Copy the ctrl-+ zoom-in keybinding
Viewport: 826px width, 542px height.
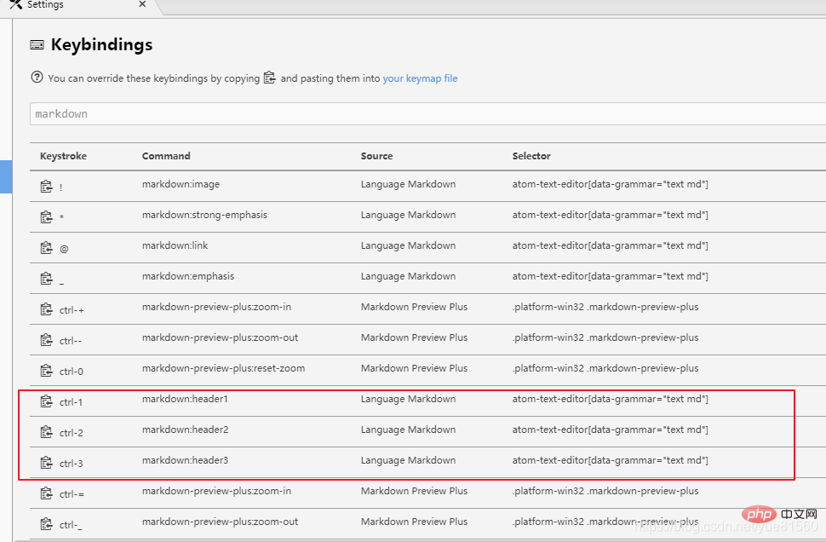(x=46, y=309)
